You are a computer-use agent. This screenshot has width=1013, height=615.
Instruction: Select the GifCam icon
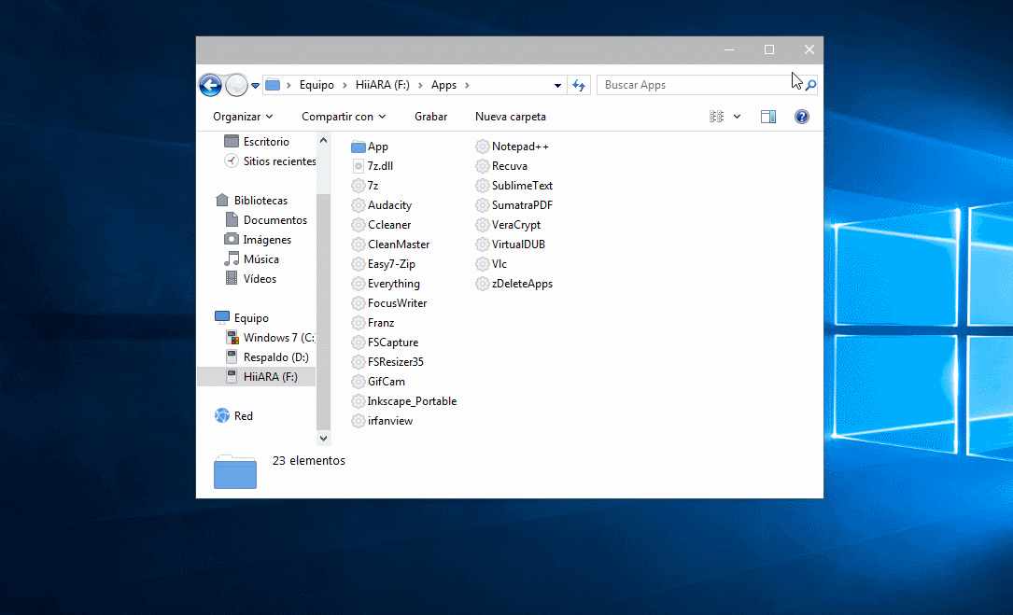pyautogui.click(x=359, y=381)
